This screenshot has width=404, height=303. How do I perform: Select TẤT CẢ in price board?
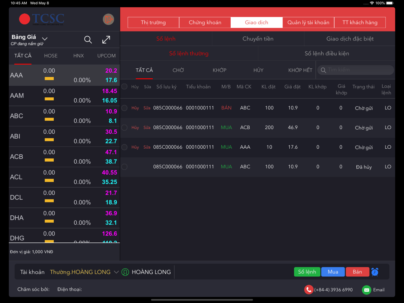[23, 56]
